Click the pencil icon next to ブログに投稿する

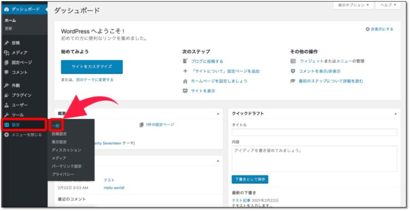click(185, 61)
